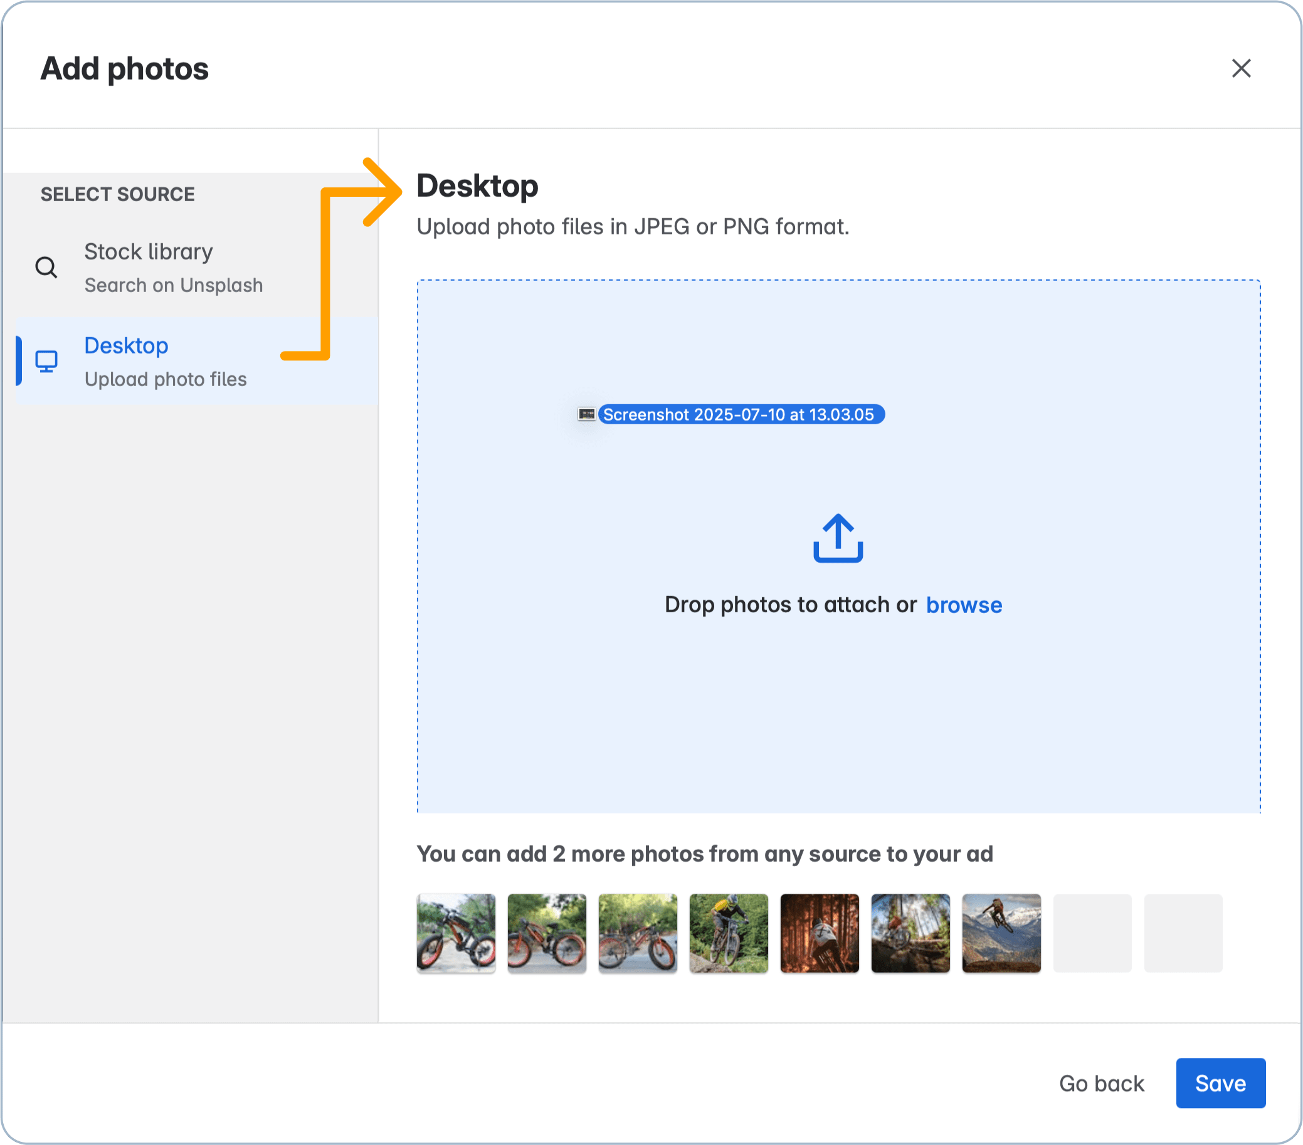Select the second bike photo by the road
1303x1145 pixels.
pos(547,933)
